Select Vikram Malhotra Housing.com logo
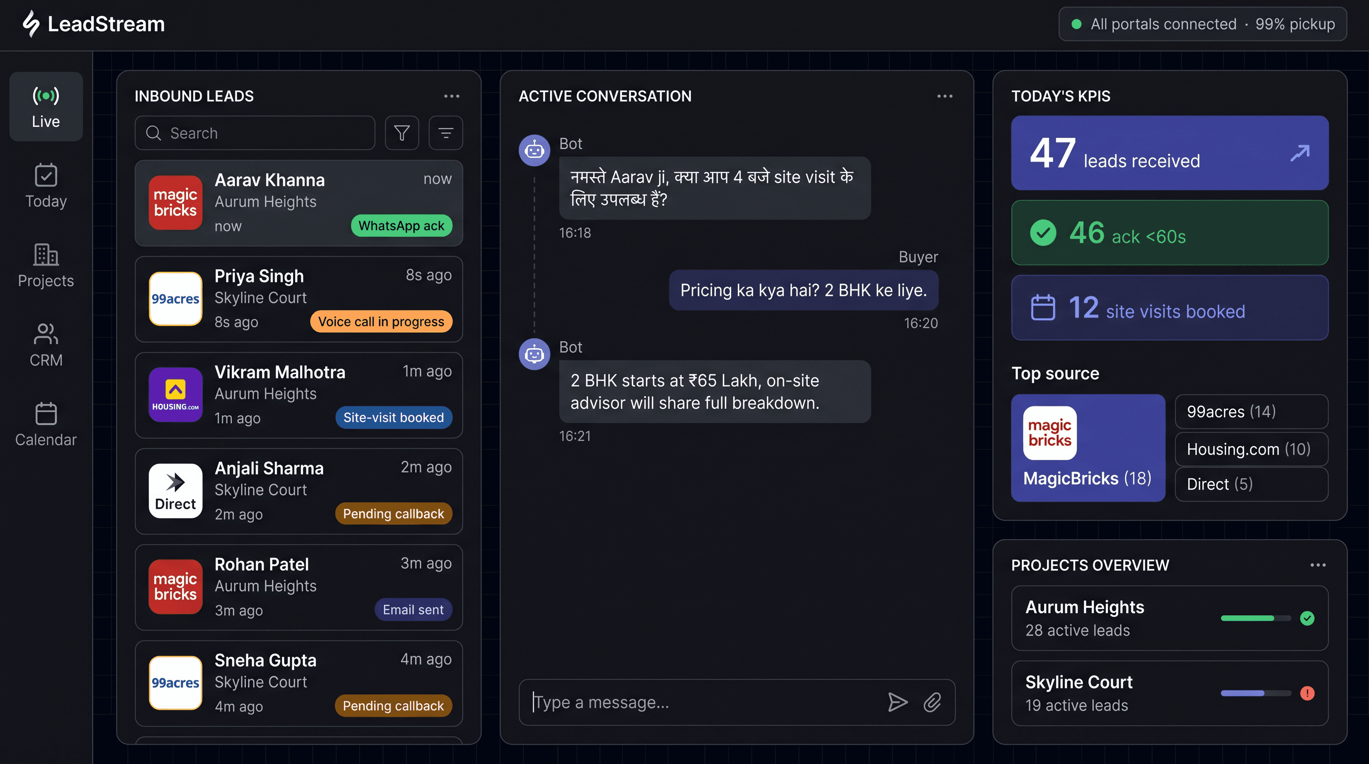 point(176,395)
